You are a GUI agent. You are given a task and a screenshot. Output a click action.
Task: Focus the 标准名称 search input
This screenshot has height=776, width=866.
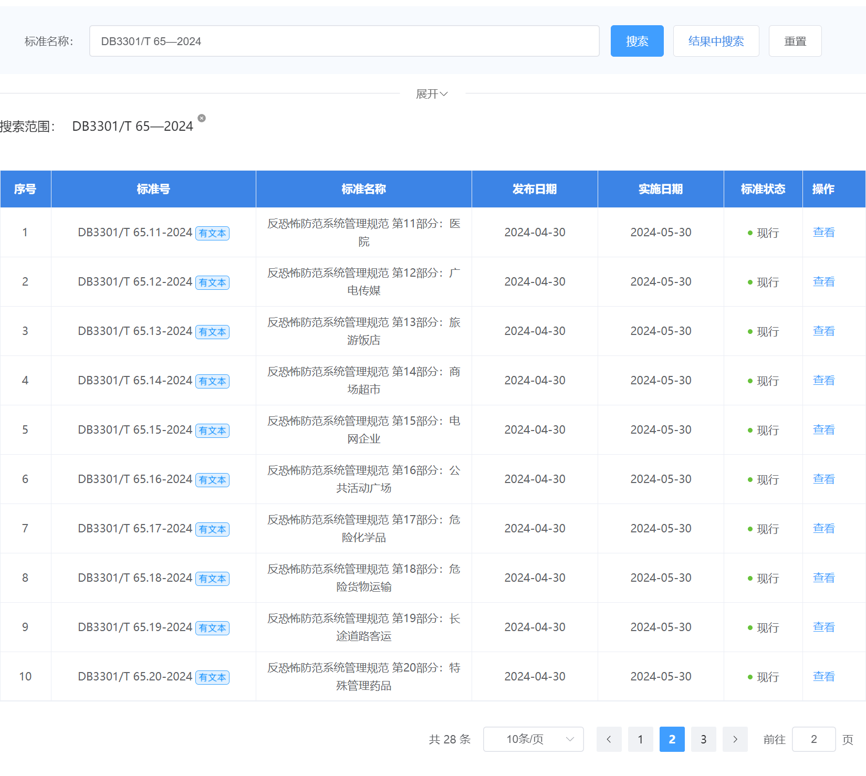[x=344, y=41]
